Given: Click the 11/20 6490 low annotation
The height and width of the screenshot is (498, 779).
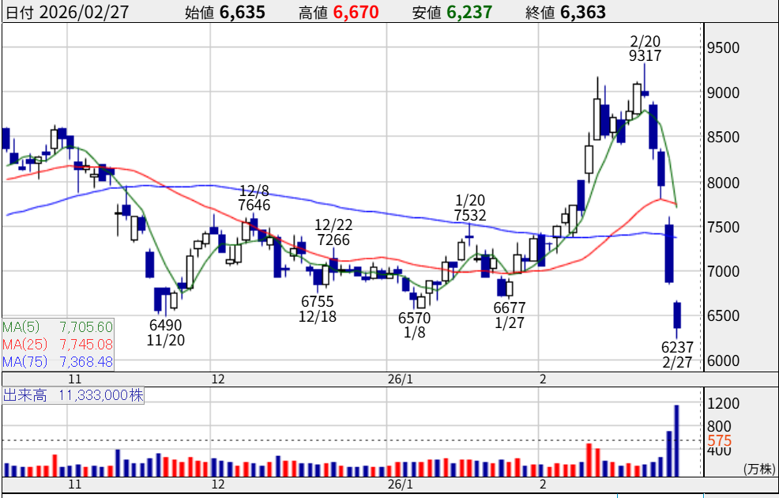Looking at the screenshot, I should [x=165, y=333].
